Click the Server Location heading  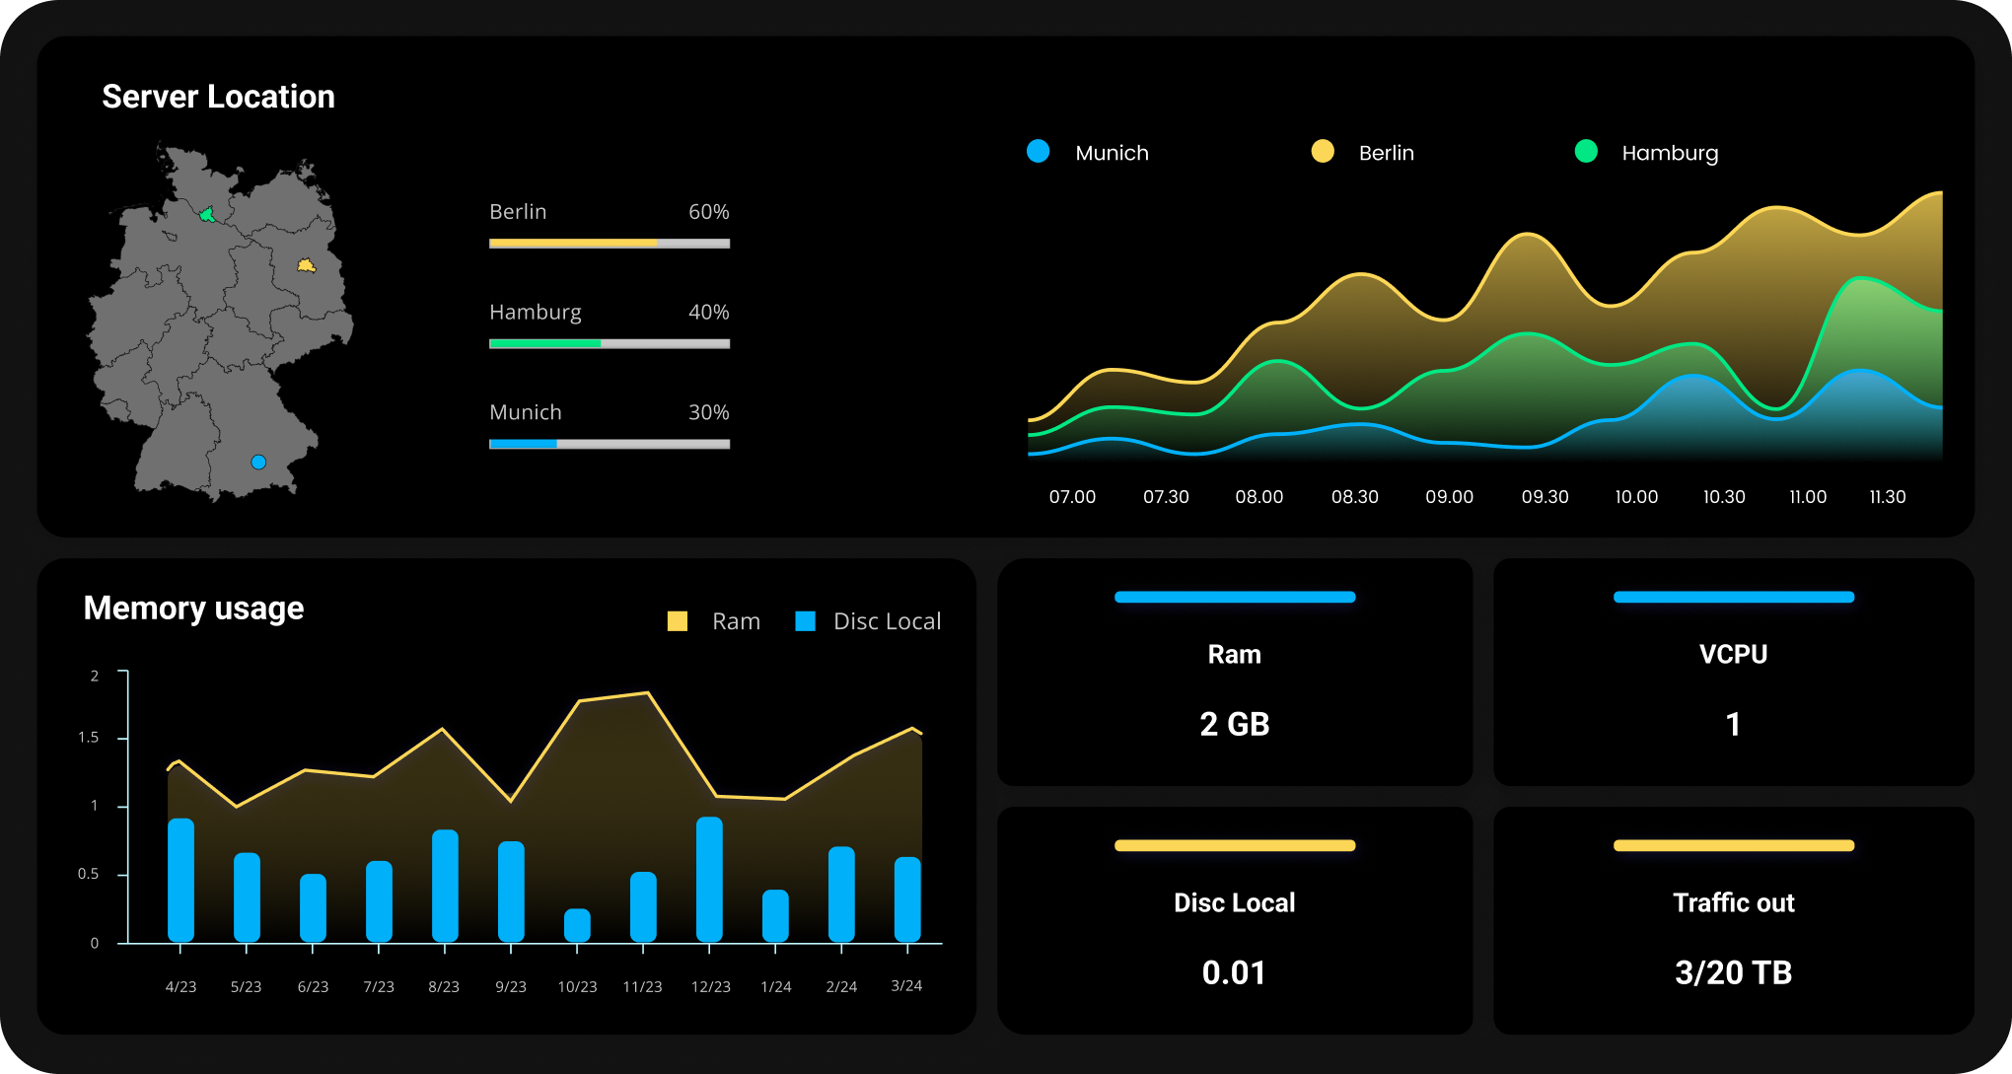218,97
